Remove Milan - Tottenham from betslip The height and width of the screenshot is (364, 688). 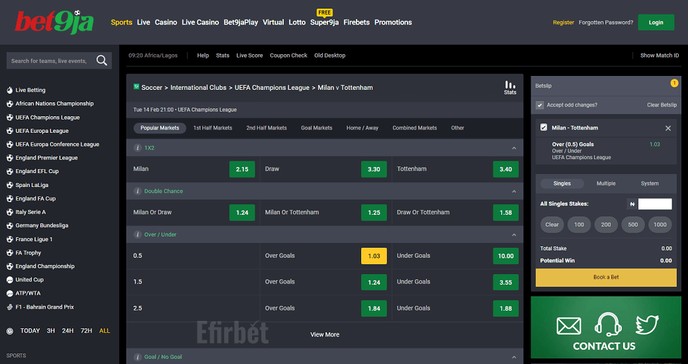pos(667,128)
